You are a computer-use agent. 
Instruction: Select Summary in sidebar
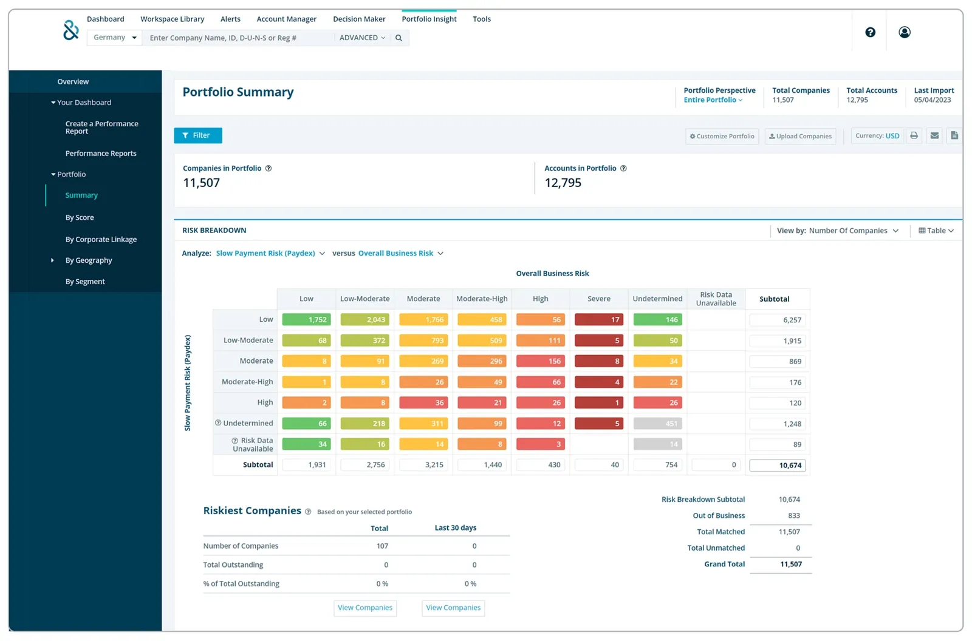click(81, 195)
